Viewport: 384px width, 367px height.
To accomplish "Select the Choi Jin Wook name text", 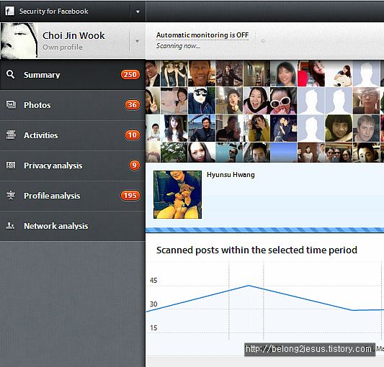I will point(73,36).
